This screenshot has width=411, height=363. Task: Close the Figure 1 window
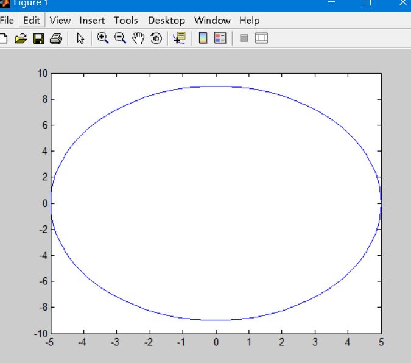(x=402, y=2)
